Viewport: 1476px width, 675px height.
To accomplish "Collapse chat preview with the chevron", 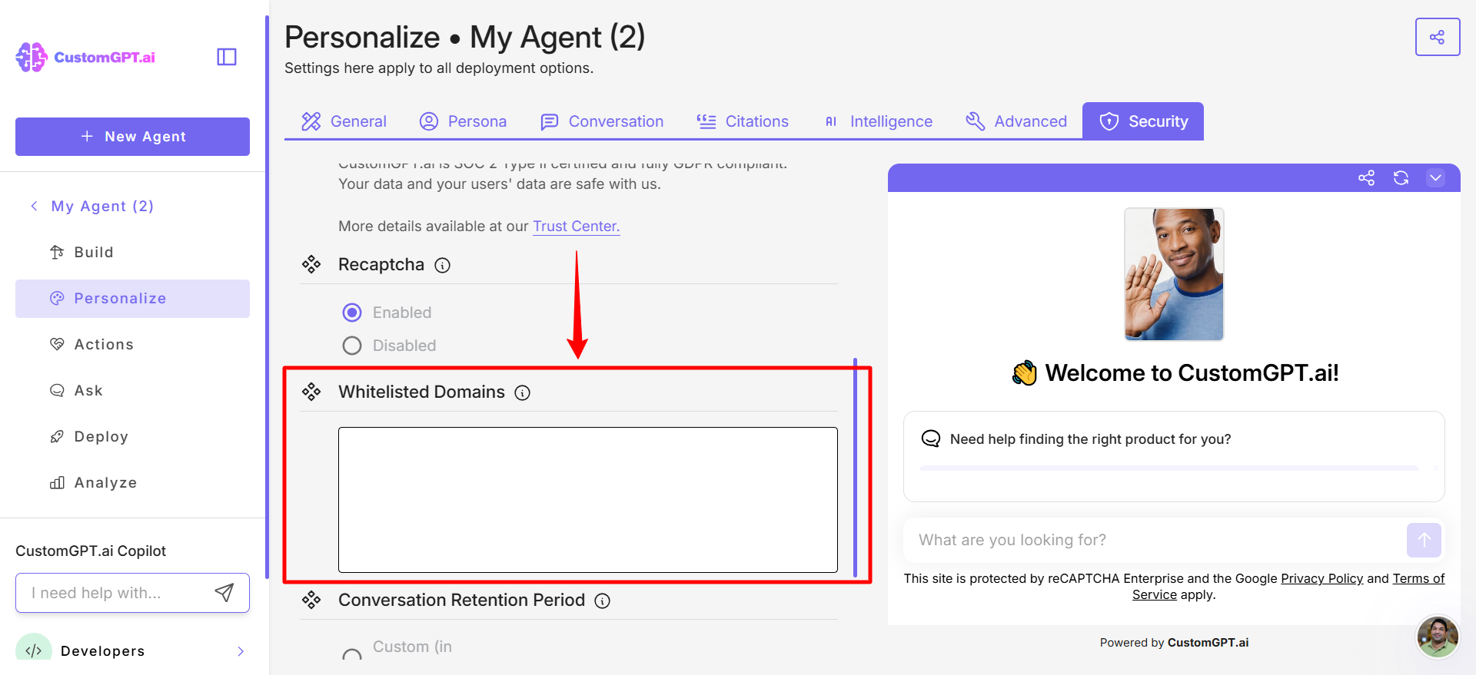I will pos(1435,178).
